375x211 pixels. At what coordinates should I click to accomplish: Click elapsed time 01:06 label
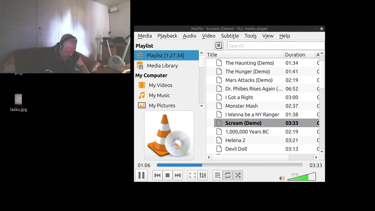[x=144, y=165]
